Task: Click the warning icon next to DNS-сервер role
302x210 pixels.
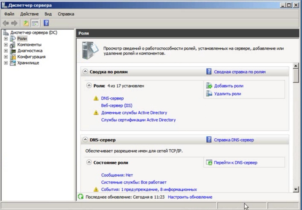Action: (96, 99)
